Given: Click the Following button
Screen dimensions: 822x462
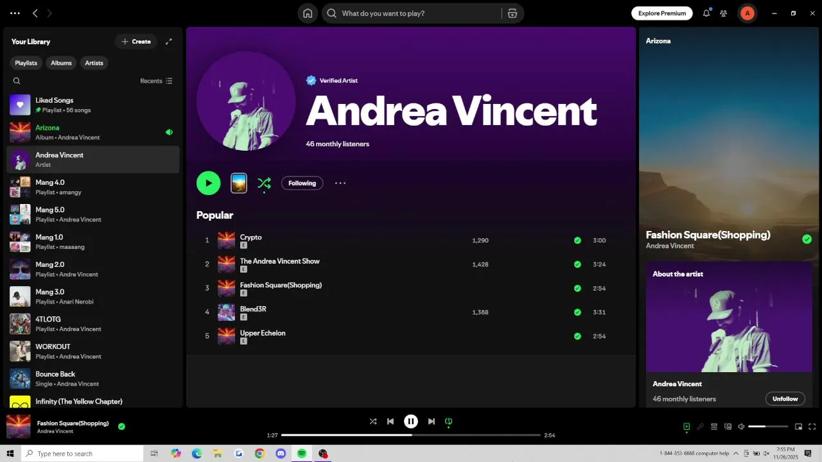Looking at the screenshot, I should click(302, 184).
